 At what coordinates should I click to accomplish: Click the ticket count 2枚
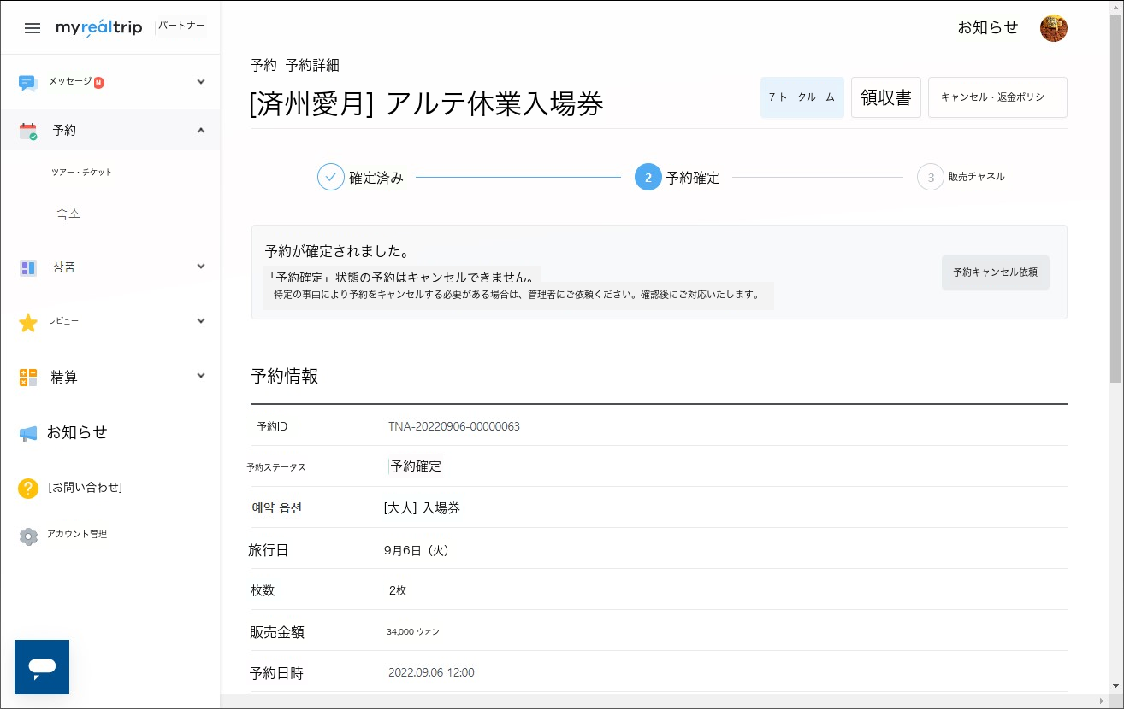pyautogui.click(x=398, y=590)
